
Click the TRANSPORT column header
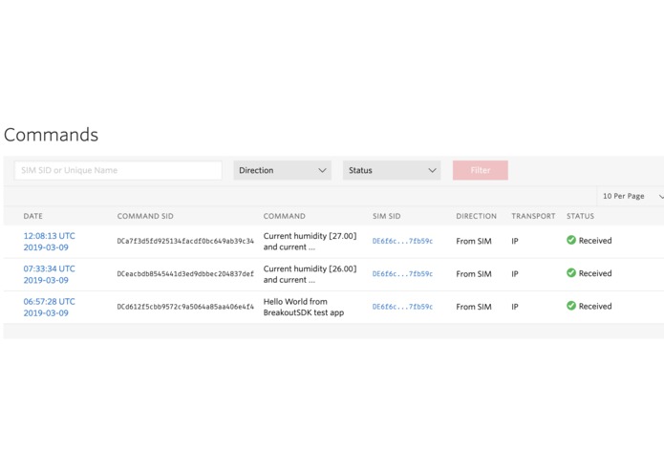coord(533,216)
